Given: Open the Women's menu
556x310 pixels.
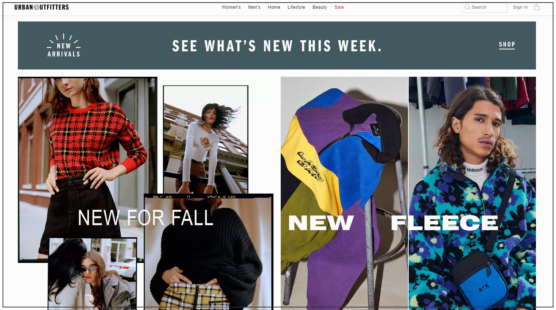Looking at the screenshot, I should tap(231, 7).
